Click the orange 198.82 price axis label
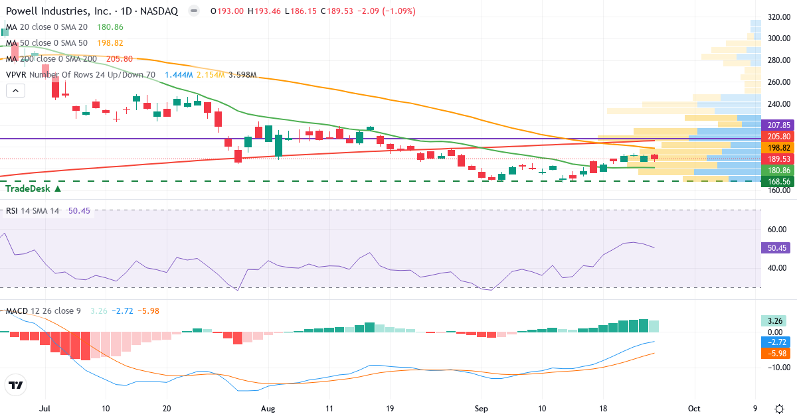Screen dimensions: 797x418 click(x=778, y=147)
